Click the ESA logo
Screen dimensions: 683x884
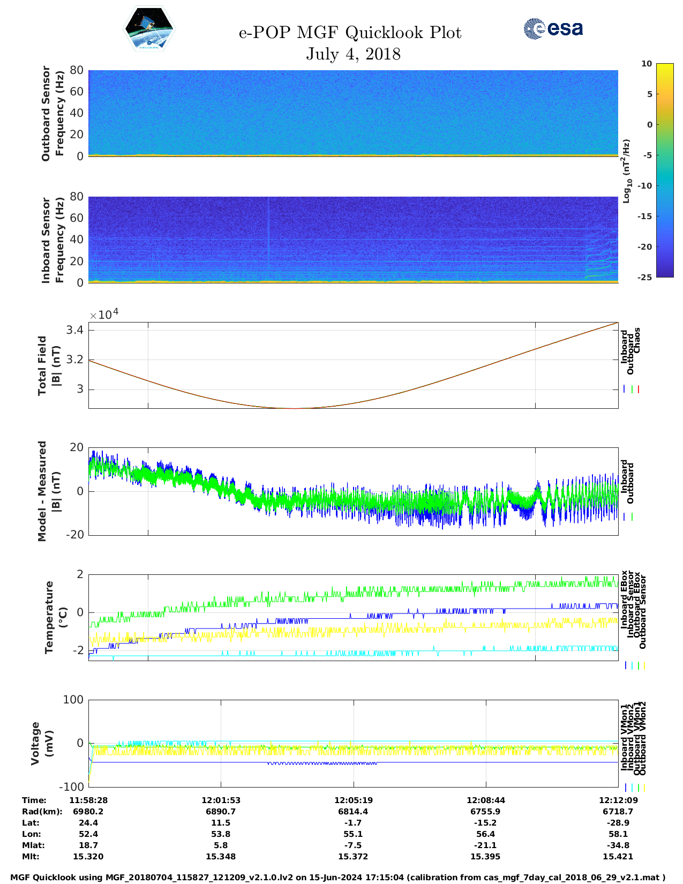point(553,28)
